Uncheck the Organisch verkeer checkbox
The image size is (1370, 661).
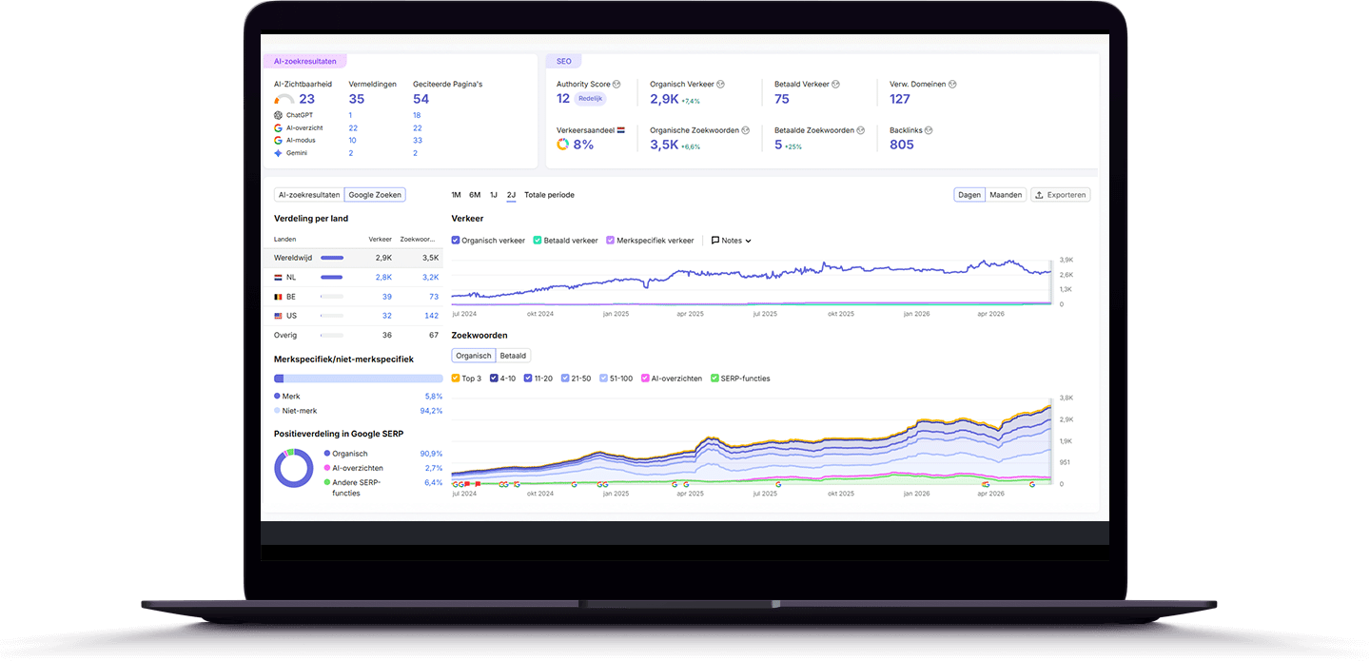pos(456,241)
